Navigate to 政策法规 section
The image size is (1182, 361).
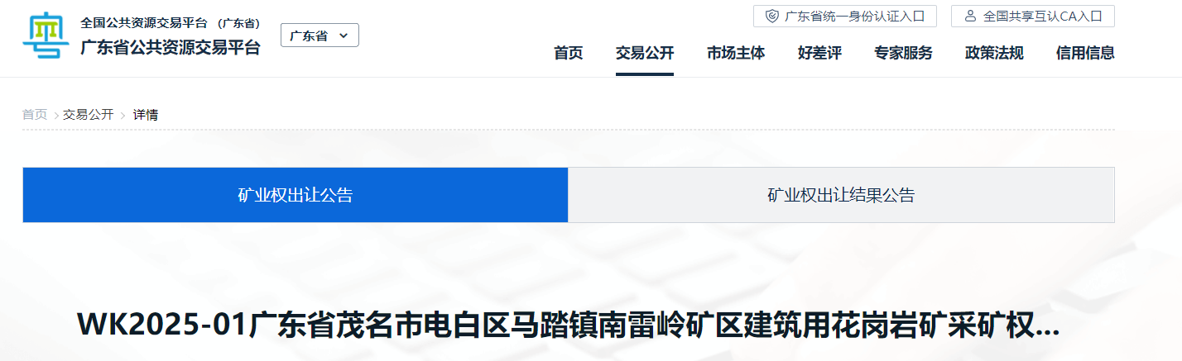click(x=994, y=53)
